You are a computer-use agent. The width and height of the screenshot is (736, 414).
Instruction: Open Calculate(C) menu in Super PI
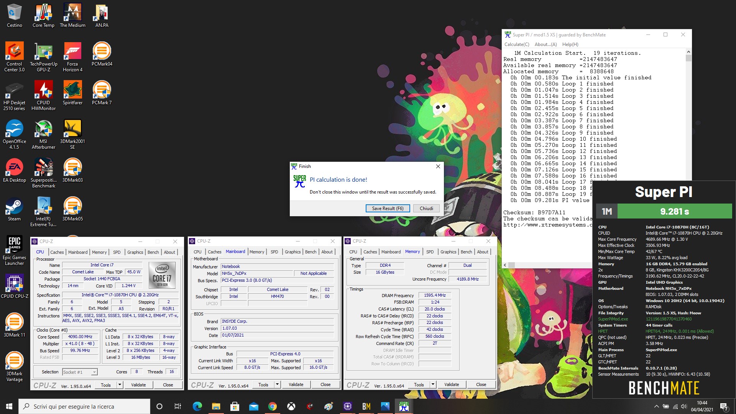pyautogui.click(x=517, y=44)
